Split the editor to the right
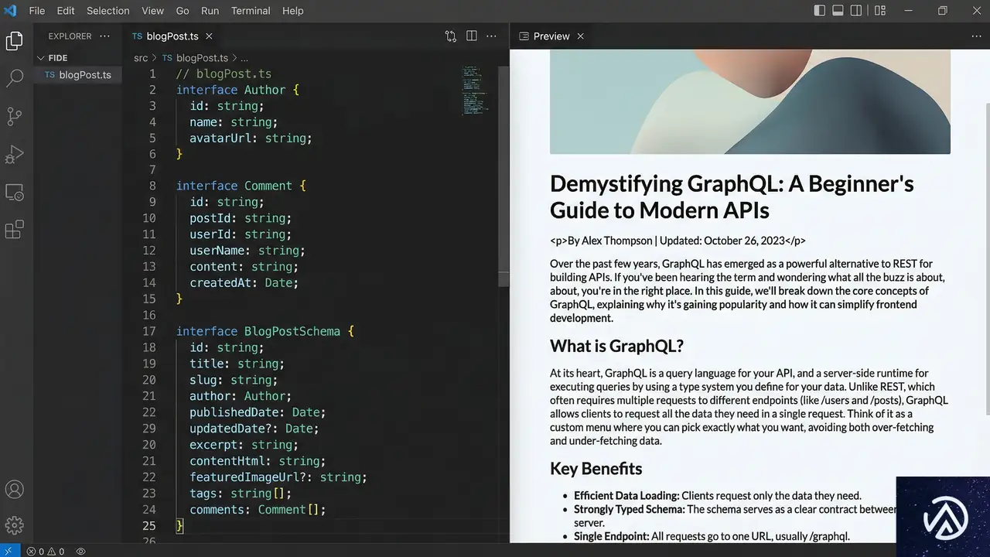Image resolution: width=990 pixels, height=557 pixels. (x=471, y=36)
